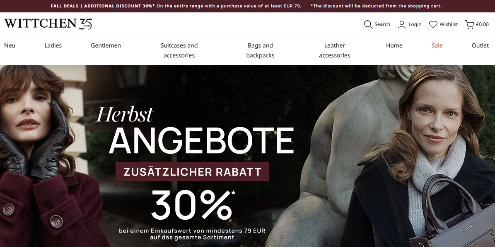Open the shopping cart icon
This screenshot has width=495, height=247.
469,24
